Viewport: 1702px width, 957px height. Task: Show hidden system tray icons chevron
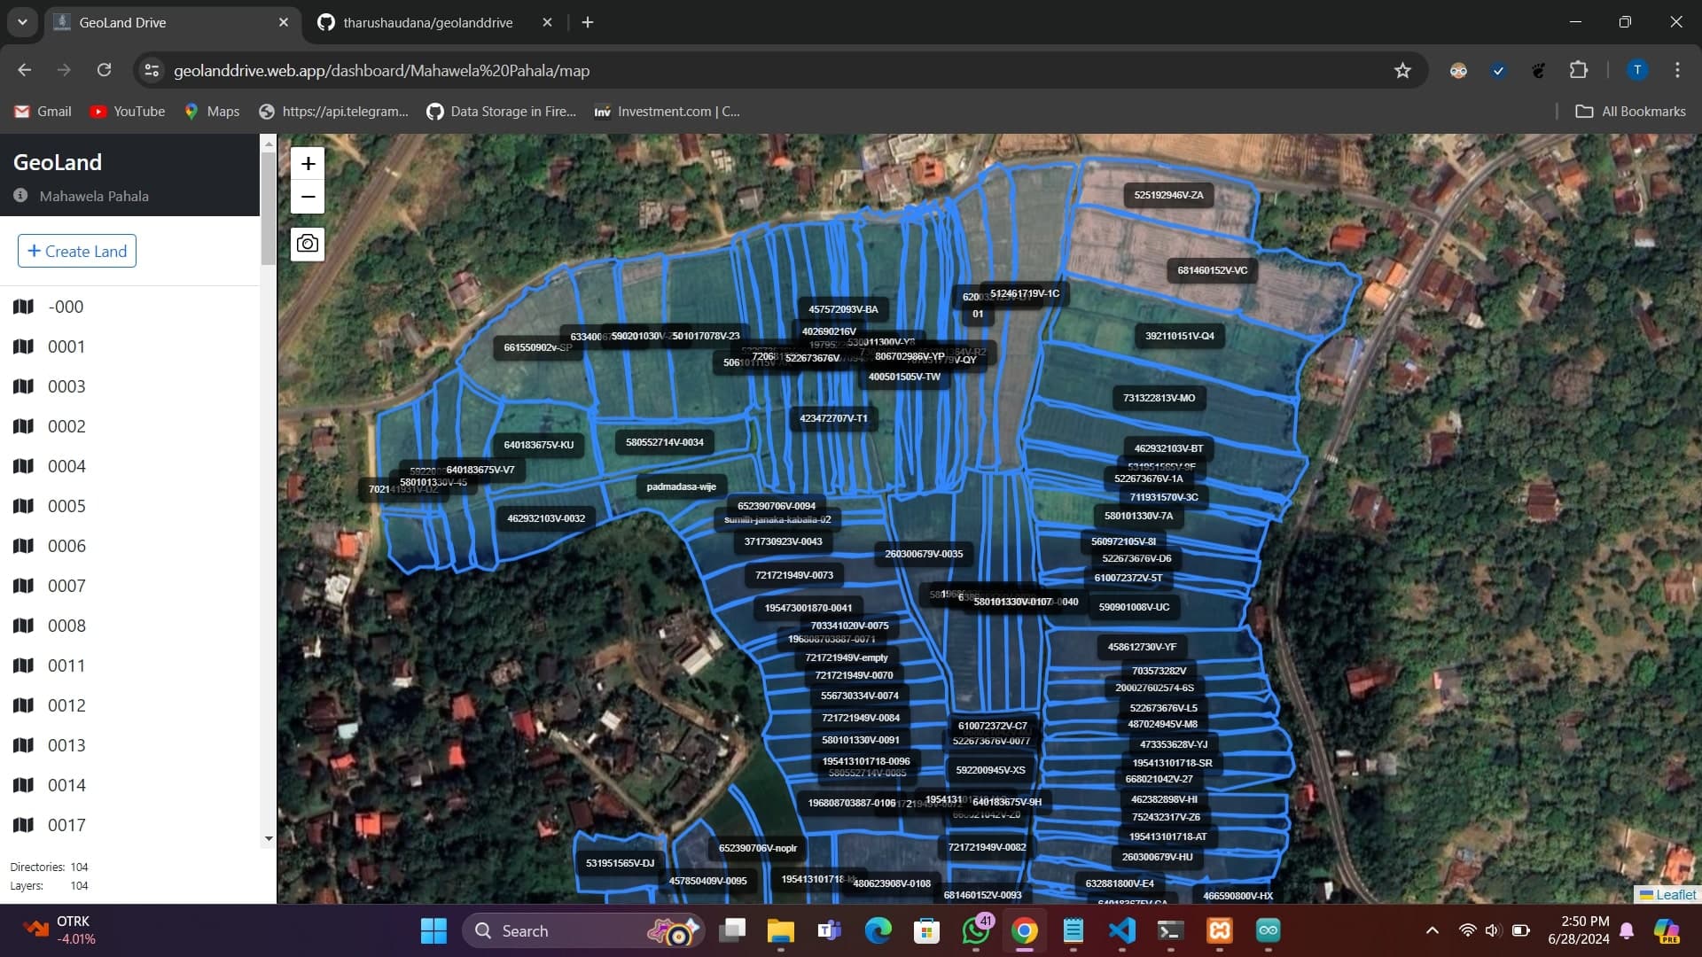point(1432,930)
